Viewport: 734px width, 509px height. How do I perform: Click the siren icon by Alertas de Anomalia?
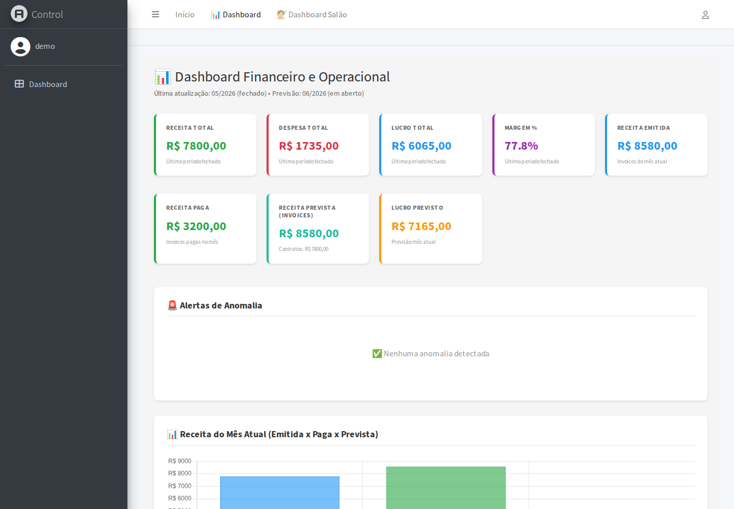point(172,305)
